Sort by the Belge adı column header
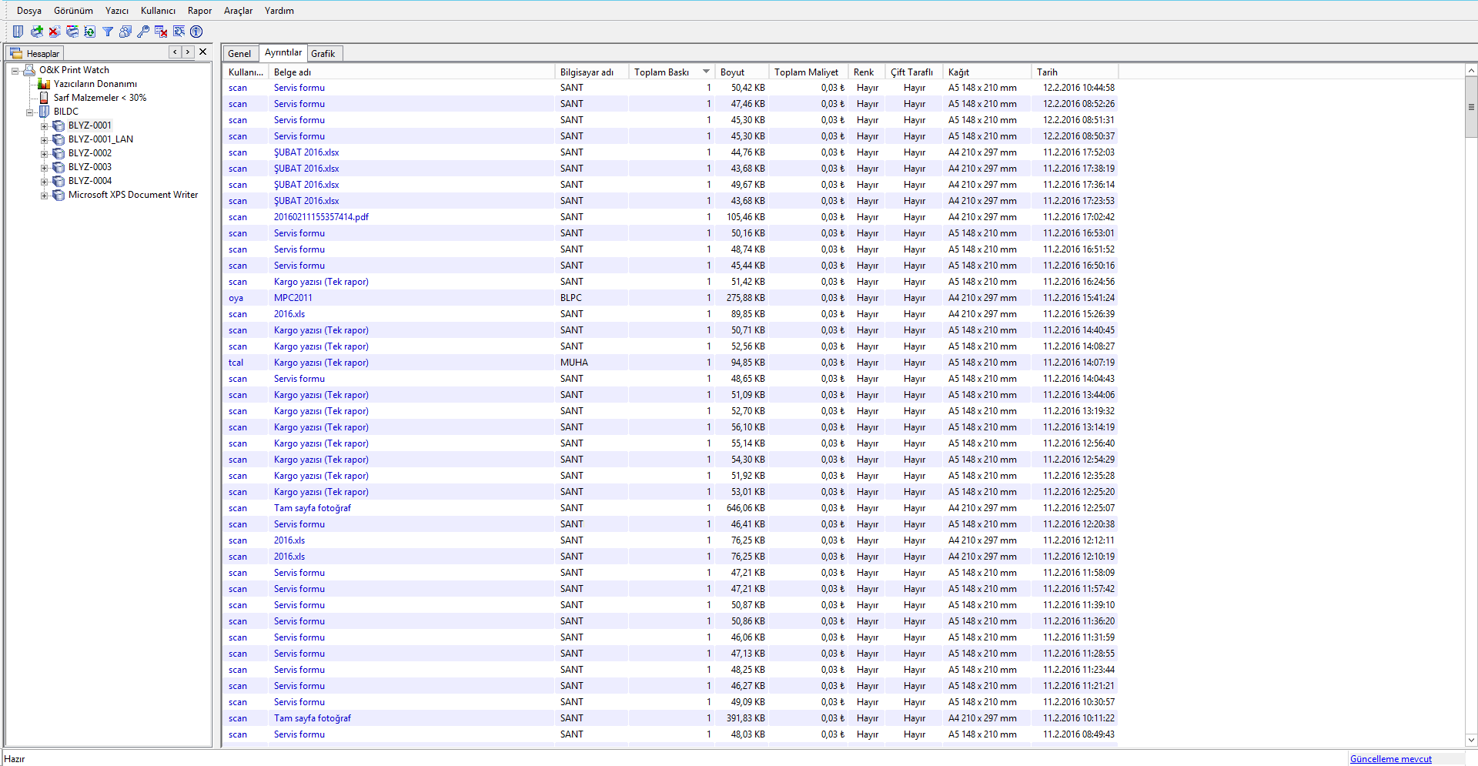 pos(412,72)
